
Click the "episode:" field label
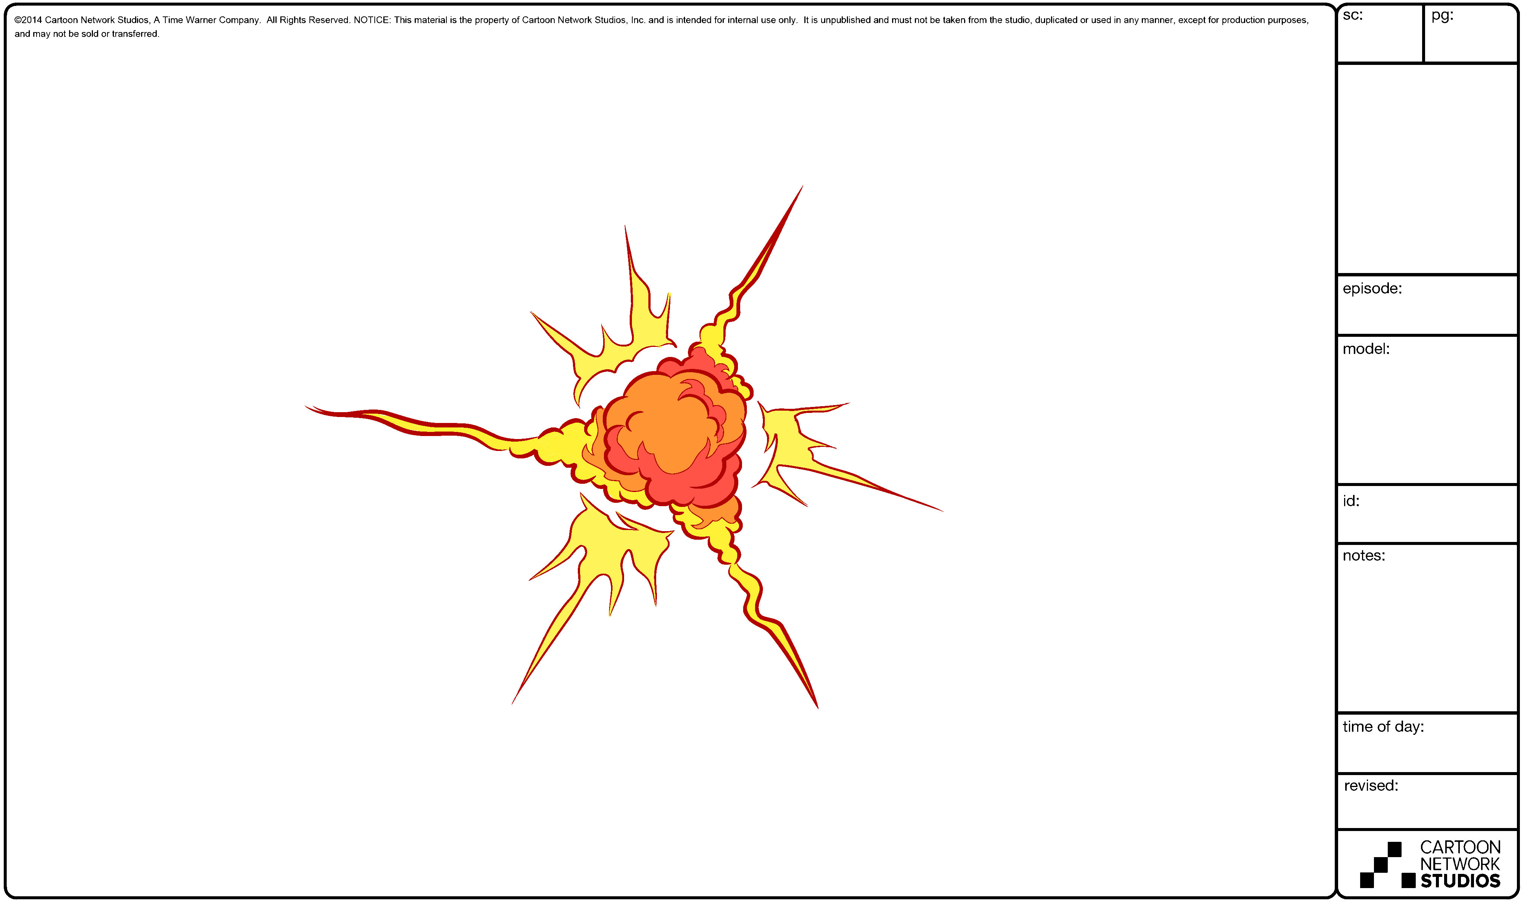click(x=1372, y=288)
